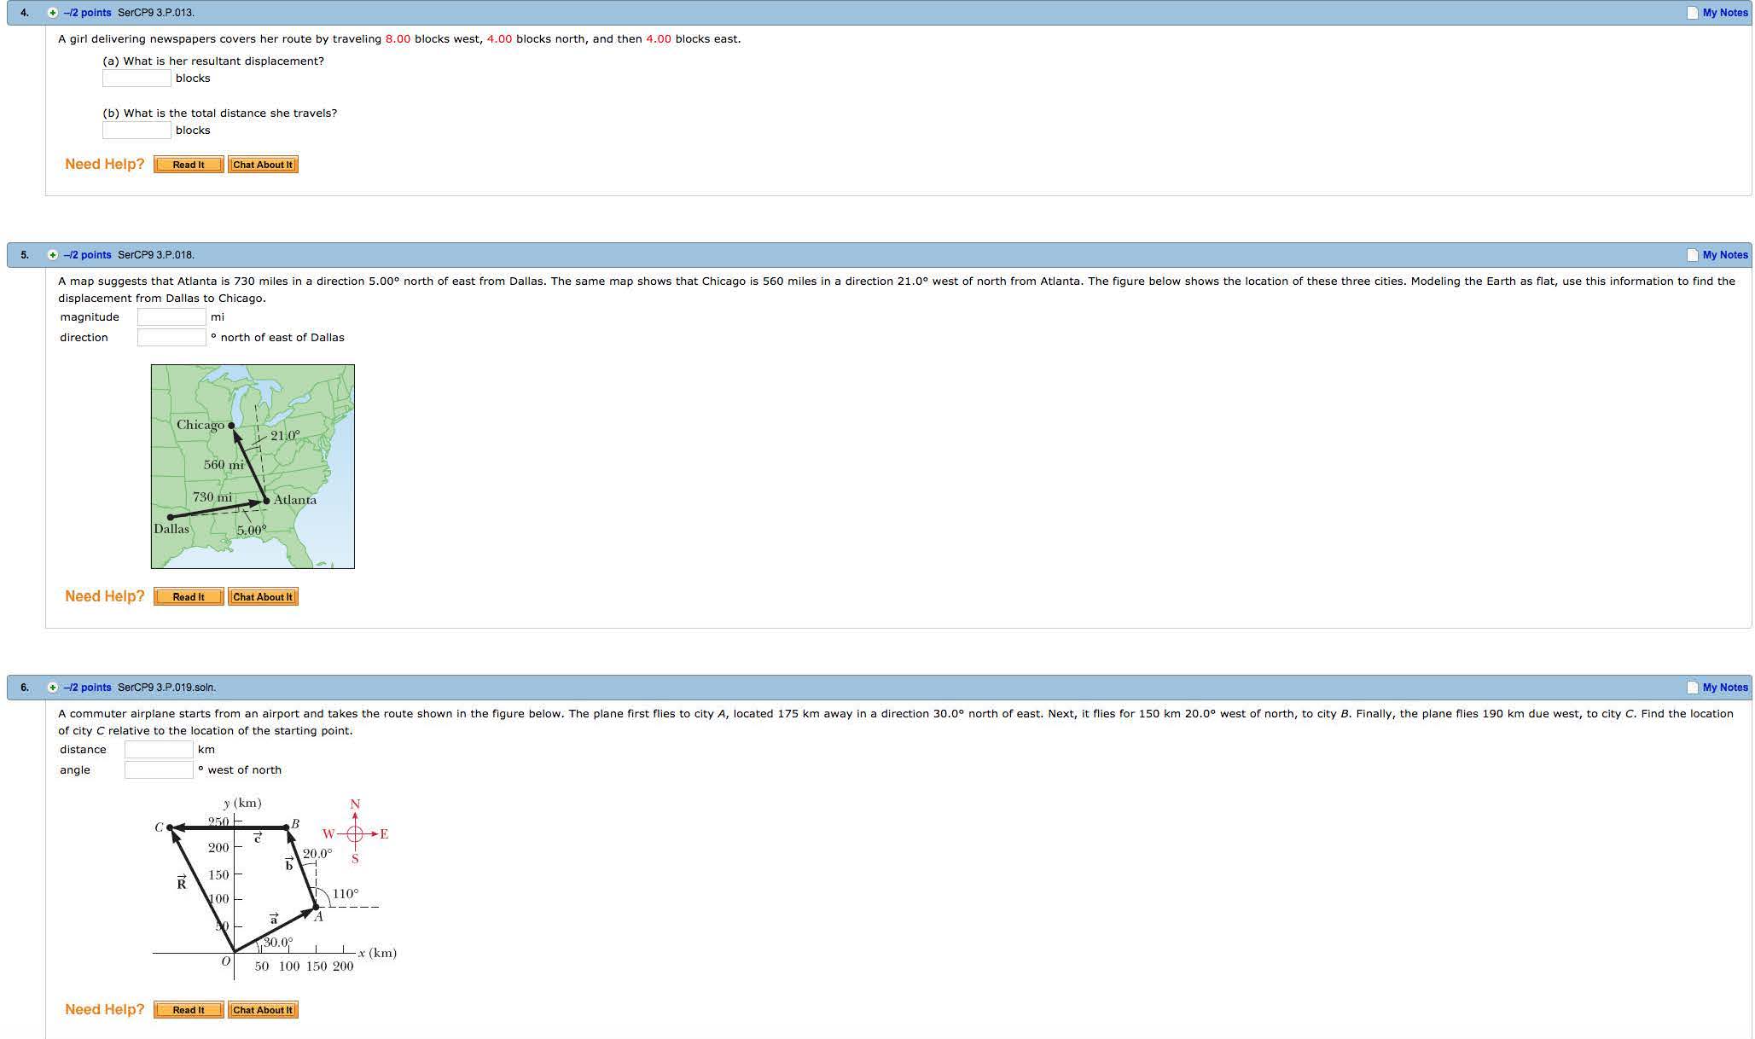
Task: Click magnitude input field in miles
Action: click(x=171, y=317)
